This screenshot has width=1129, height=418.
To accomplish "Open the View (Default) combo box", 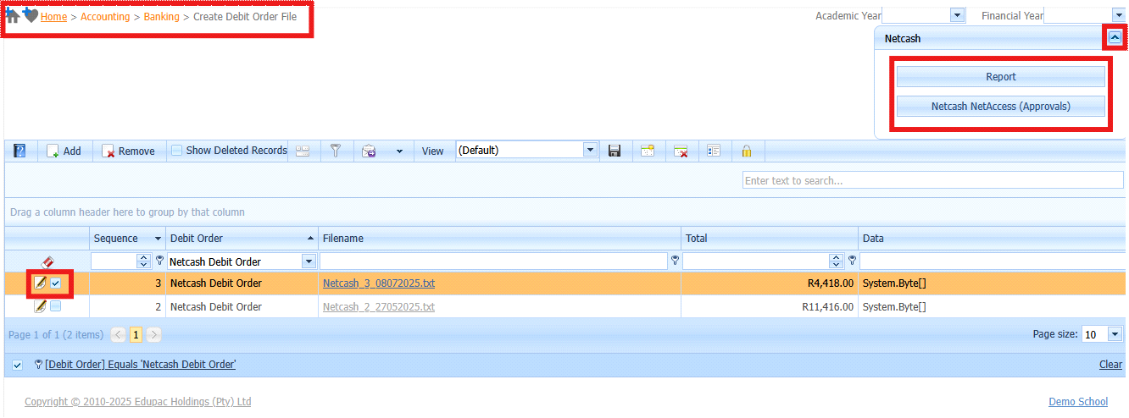I will 527,150.
